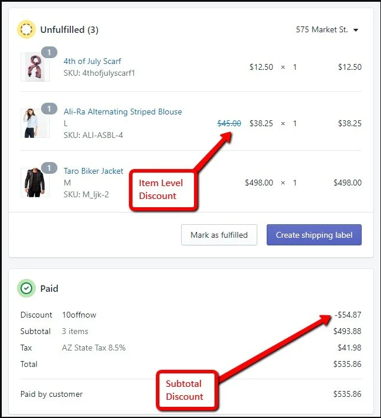
Task: Click the Taro Biker Jacket thumbnail
Action: click(x=31, y=183)
